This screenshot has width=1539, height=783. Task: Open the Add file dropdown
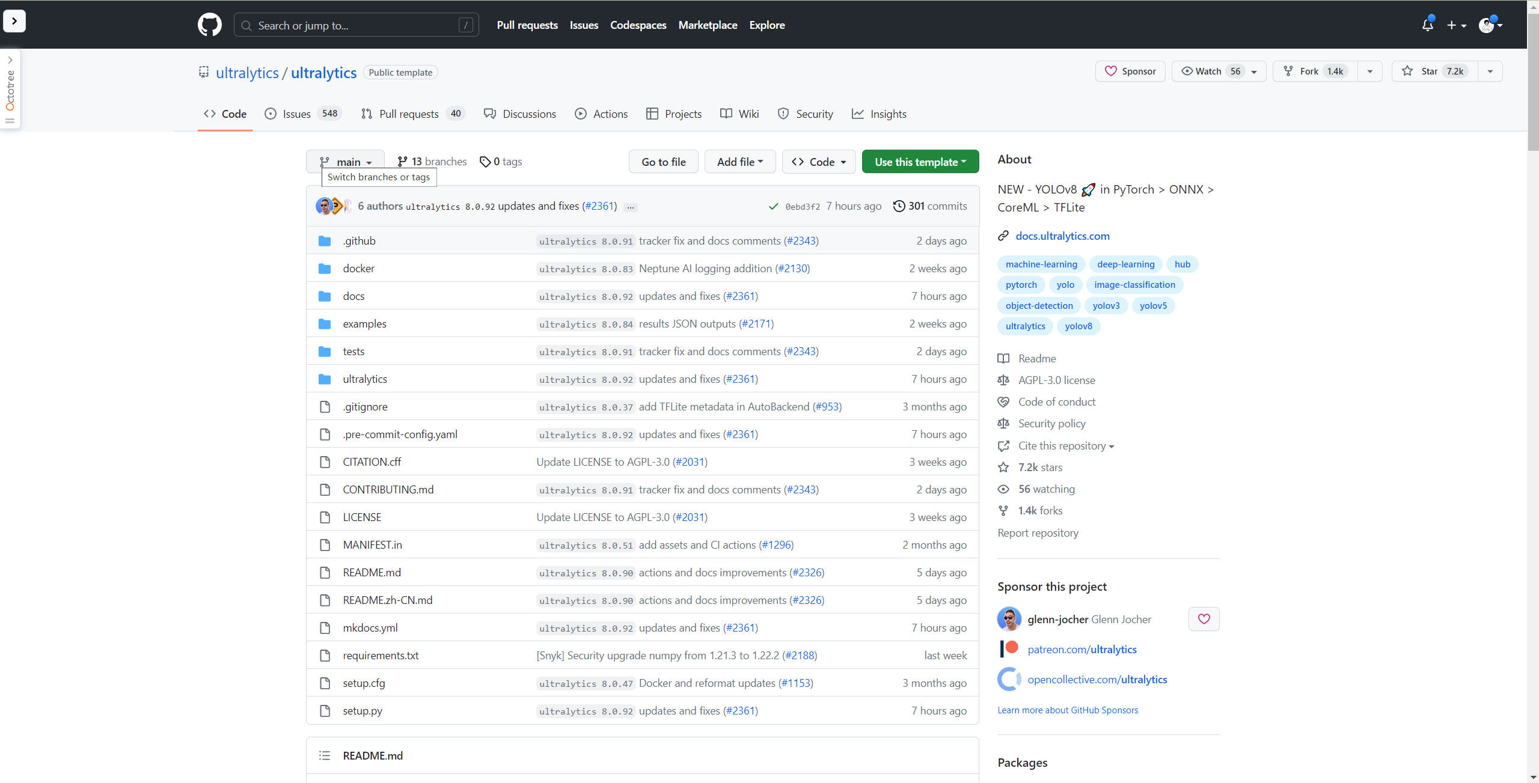click(740, 162)
